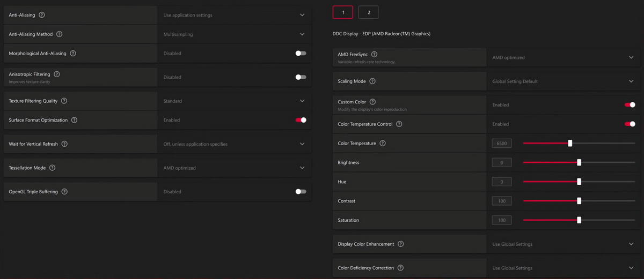Open Color Deficiency Correction dropdown
Viewport: 644px width, 279px height.
[x=563, y=268]
